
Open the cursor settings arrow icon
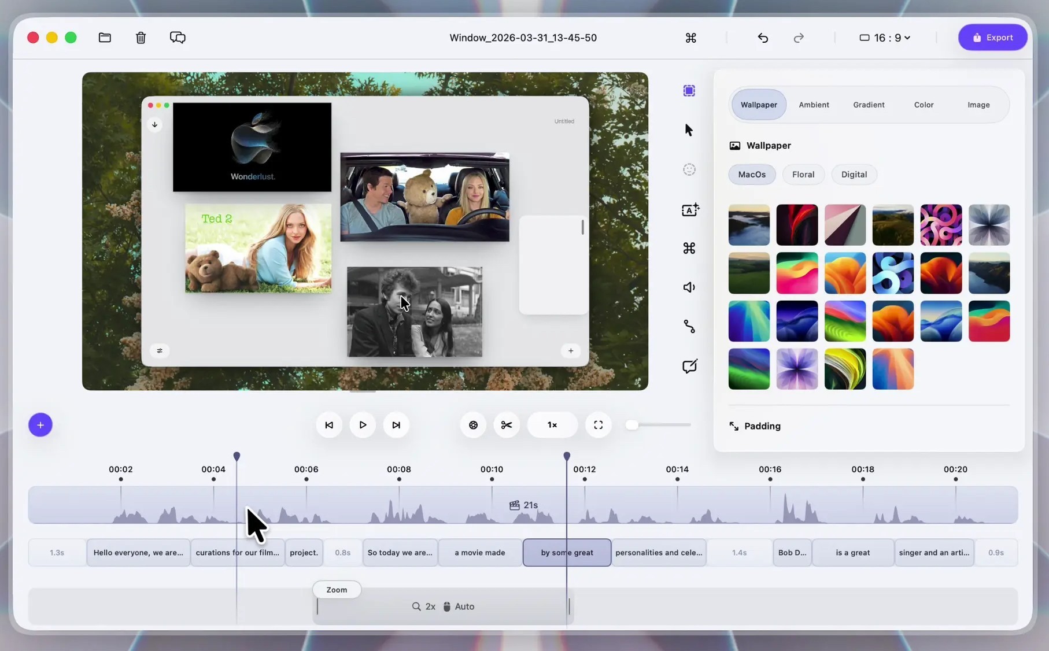689,130
